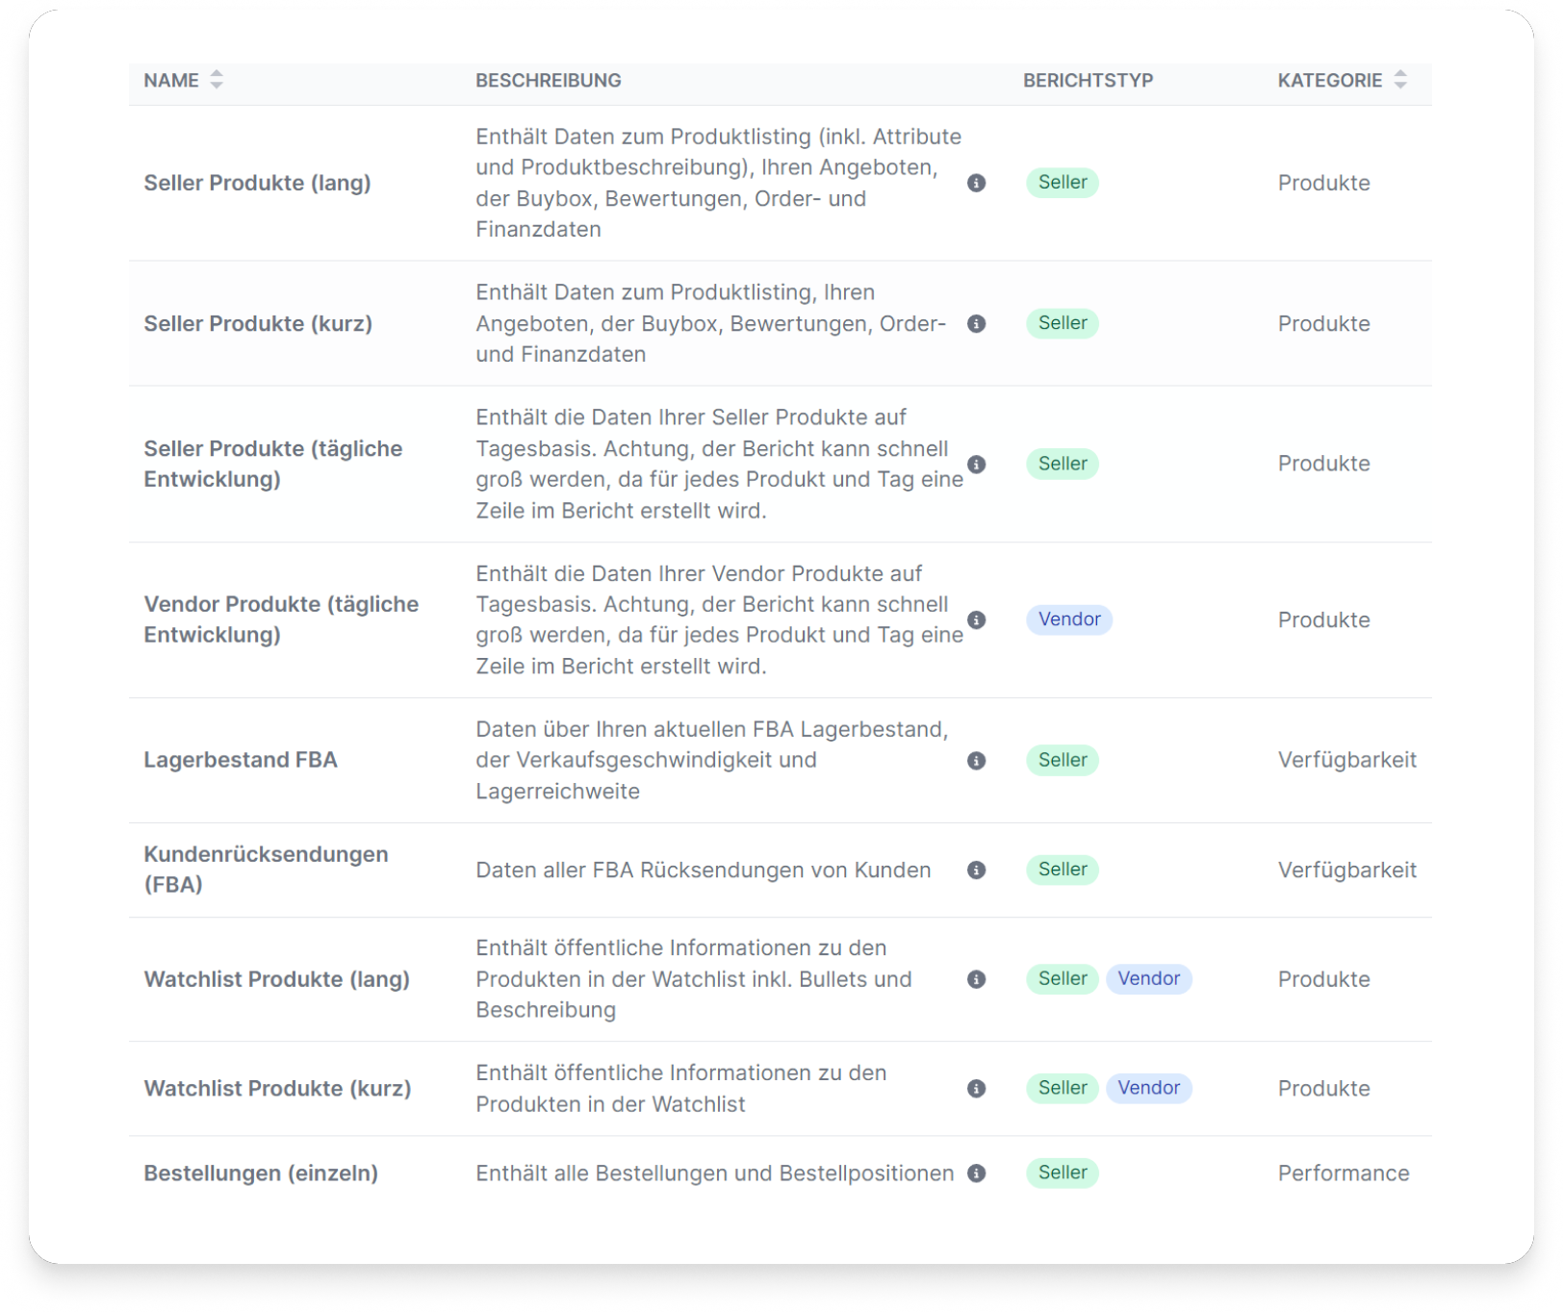This screenshot has width=1563, height=1312.
Task: Sort table by NAME column arrows
Action: (x=217, y=80)
